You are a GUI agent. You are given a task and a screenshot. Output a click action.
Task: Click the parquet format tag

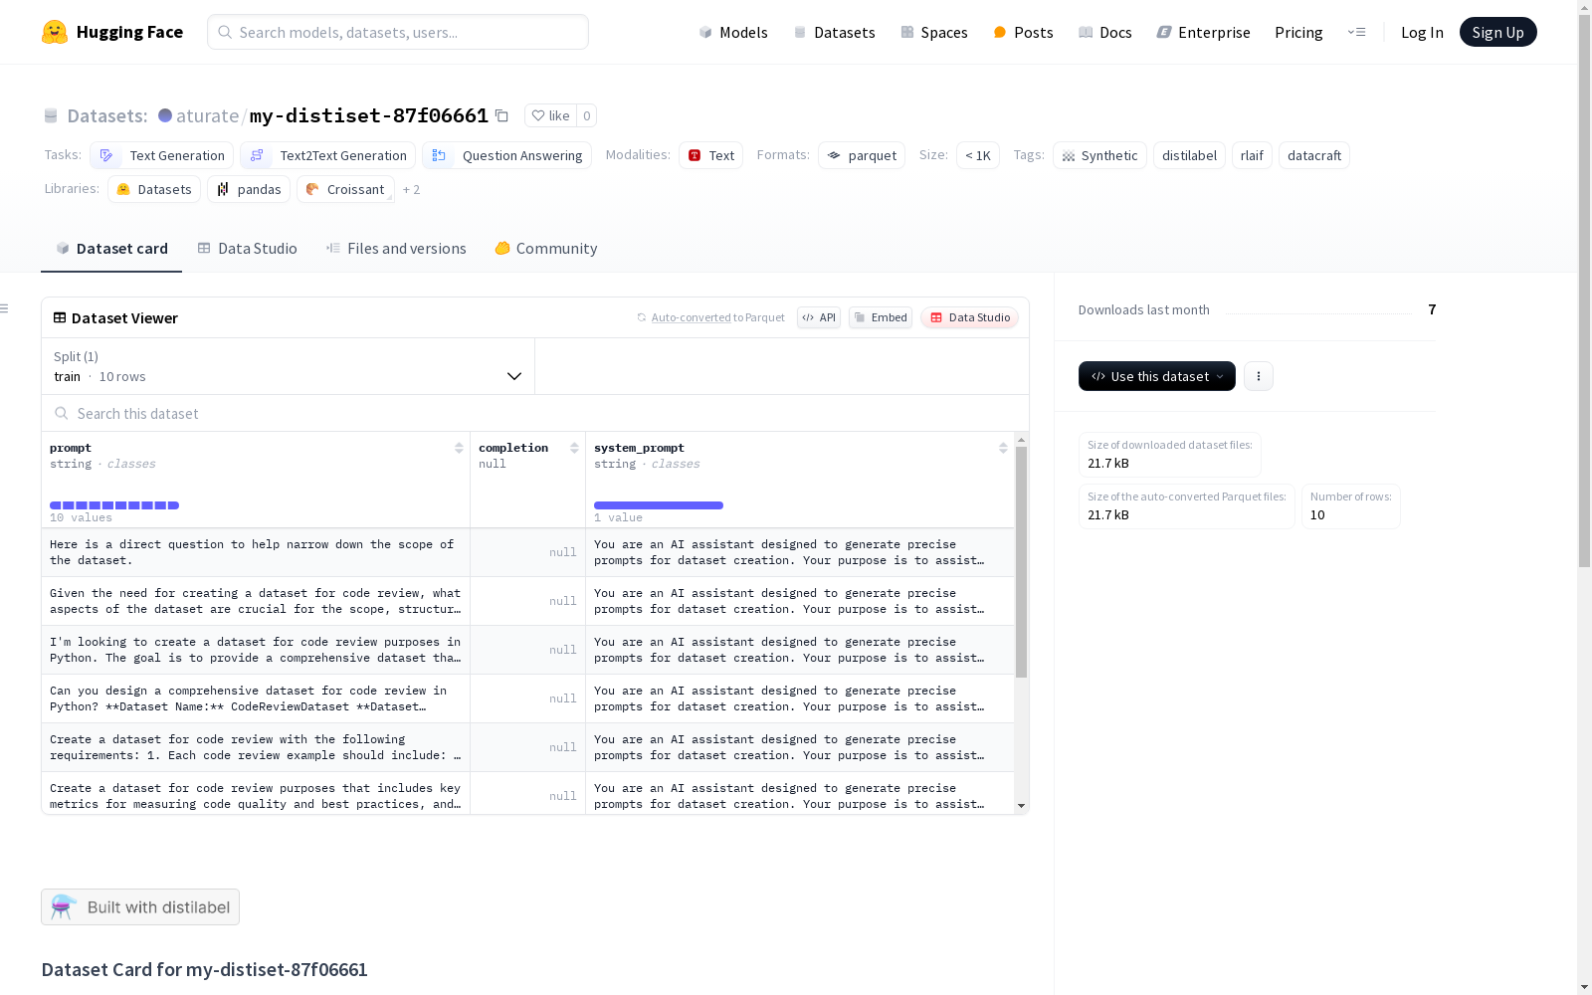[862, 155]
